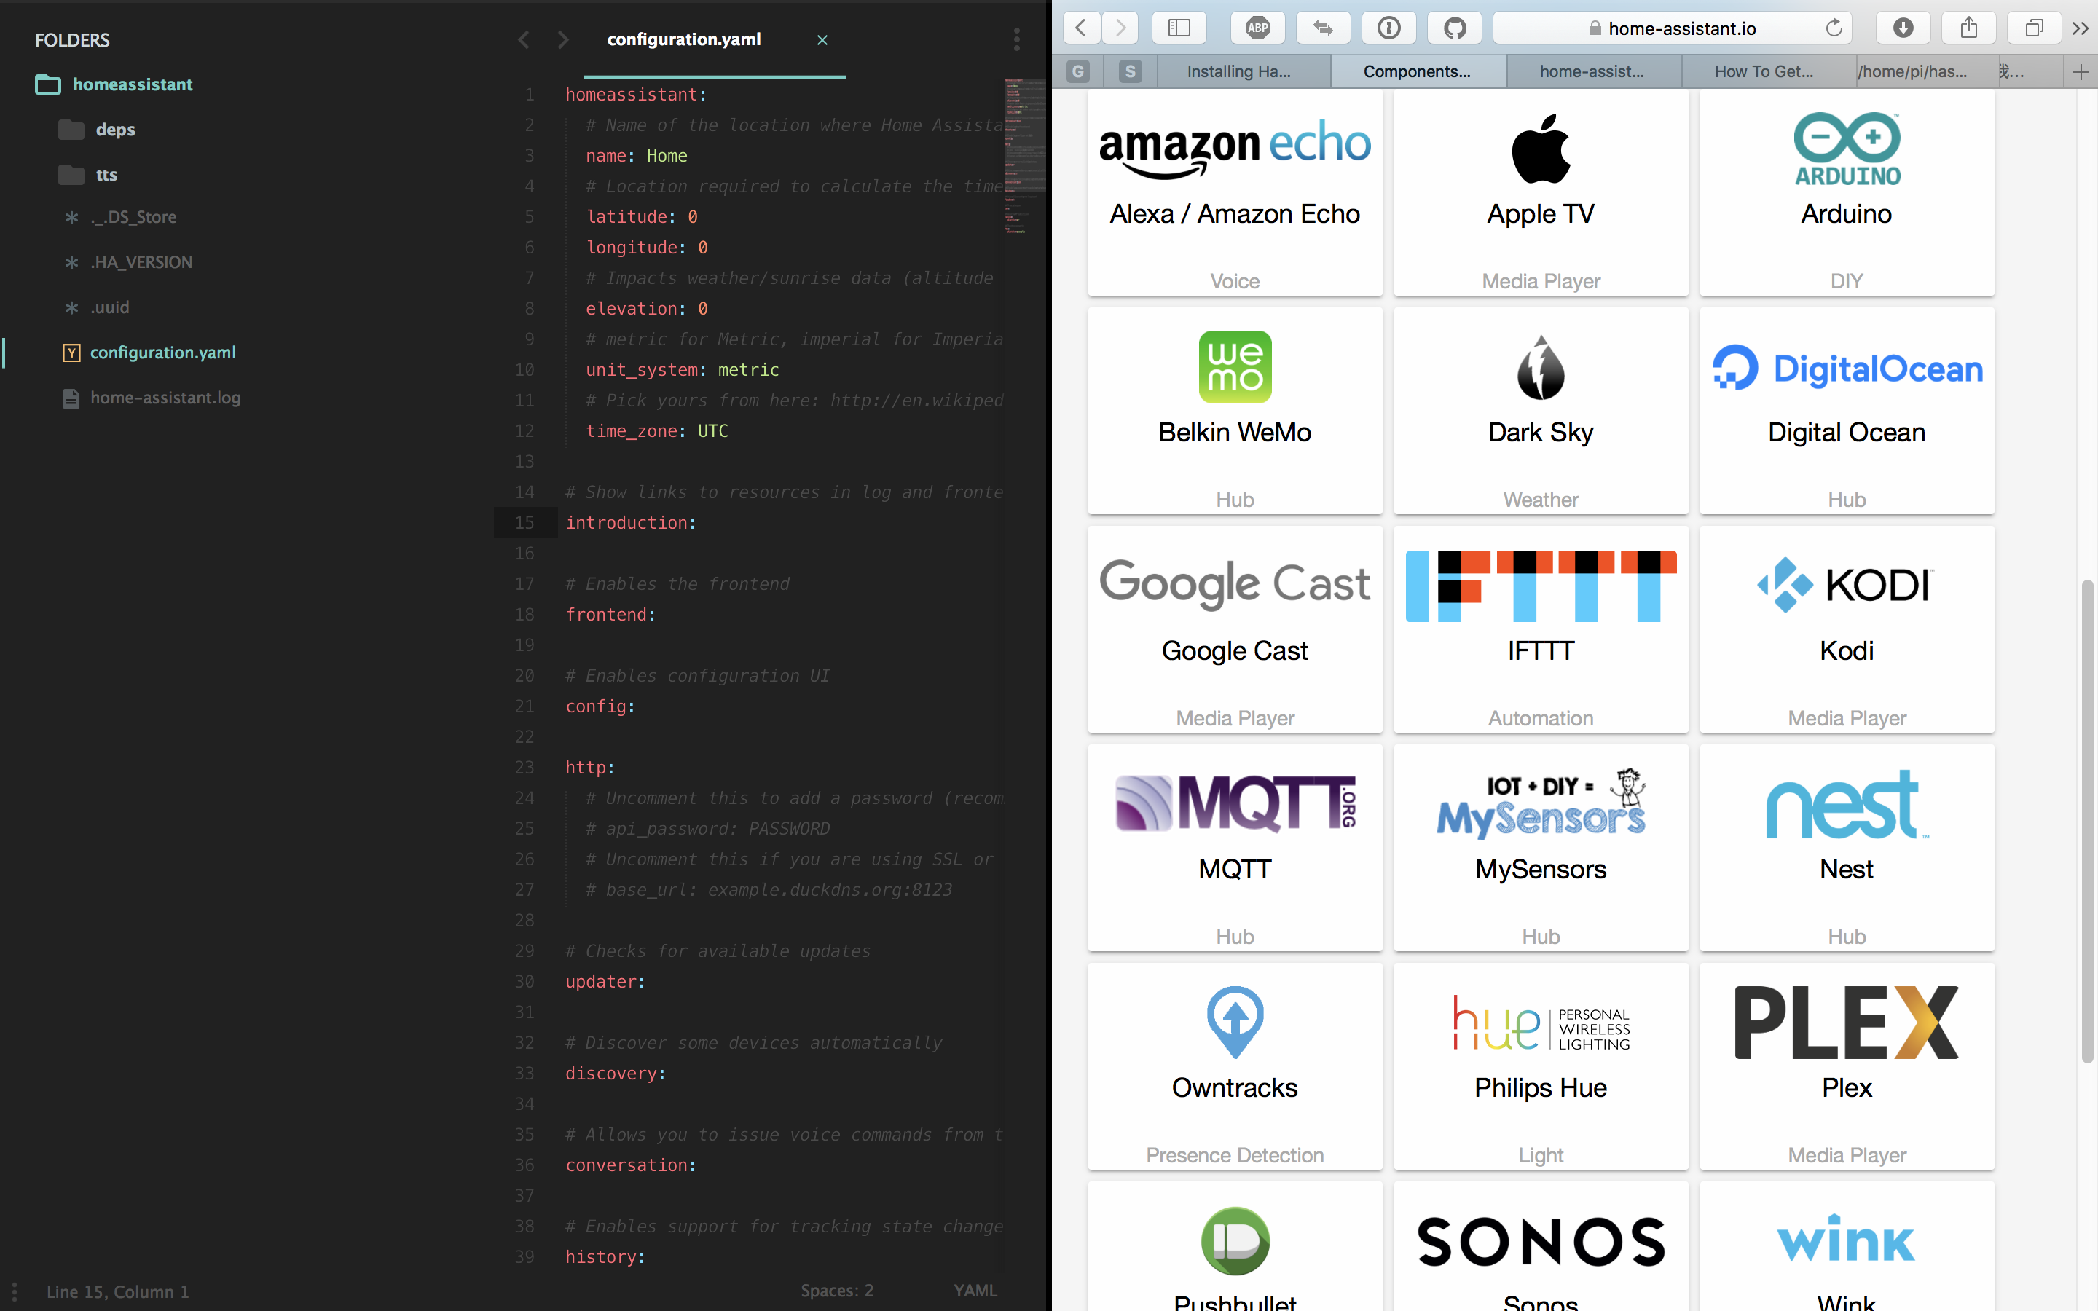Place cursor on unit_system: metric line

point(683,369)
